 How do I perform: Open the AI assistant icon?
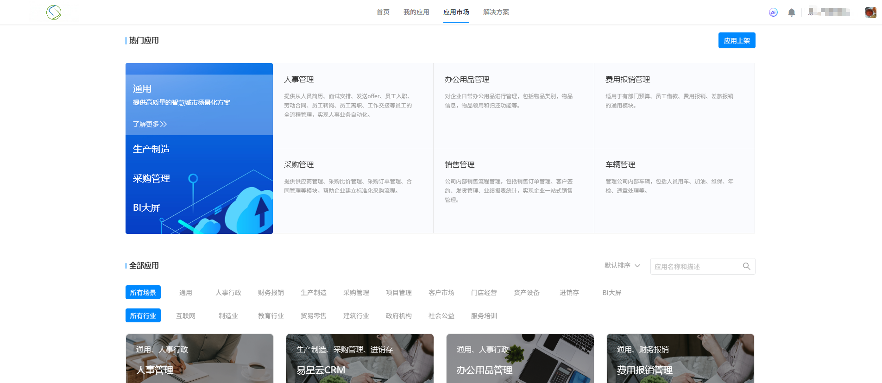pos(773,13)
